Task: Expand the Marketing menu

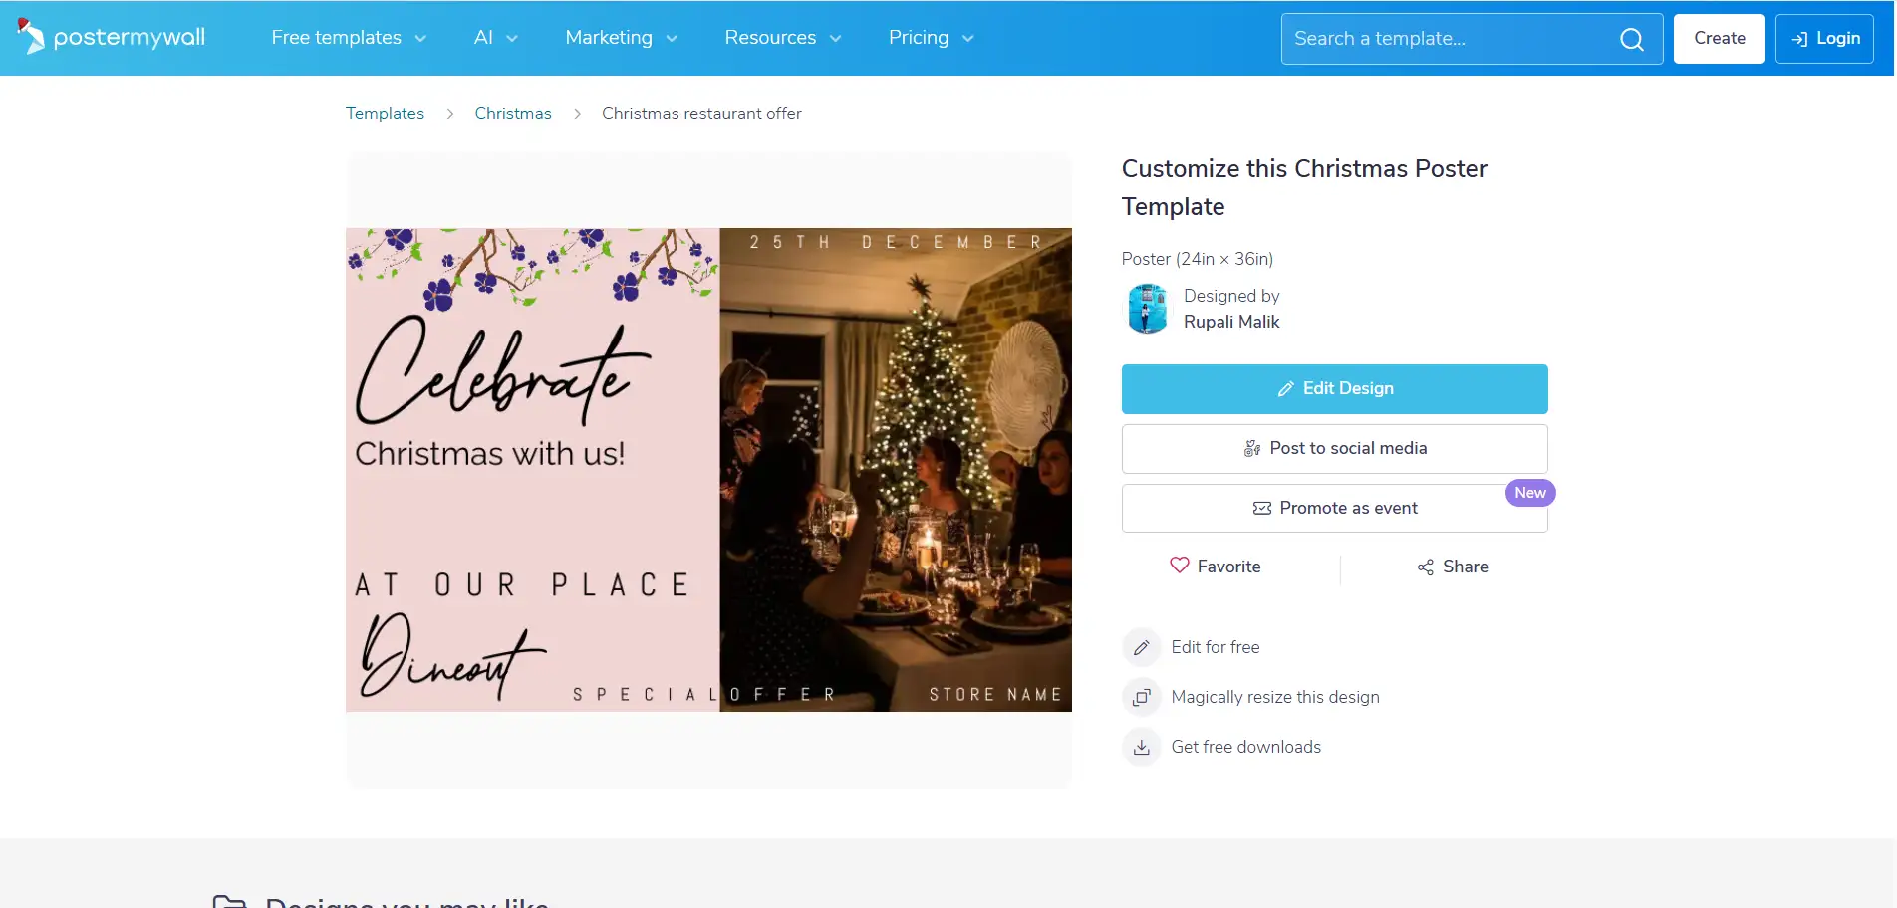Action: [621, 38]
